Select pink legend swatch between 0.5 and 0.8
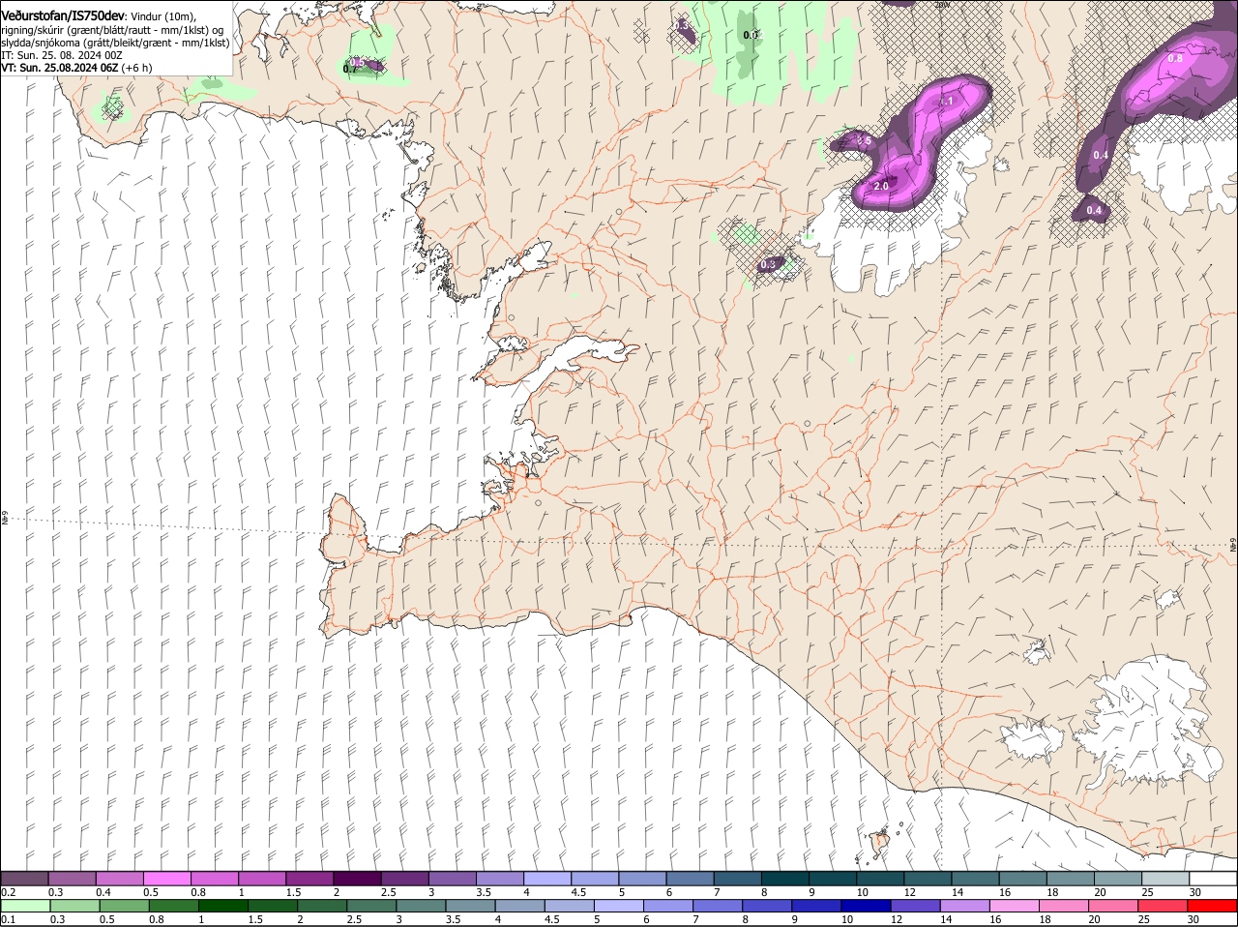Screen dimensions: 1238x927 tap(167, 879)
